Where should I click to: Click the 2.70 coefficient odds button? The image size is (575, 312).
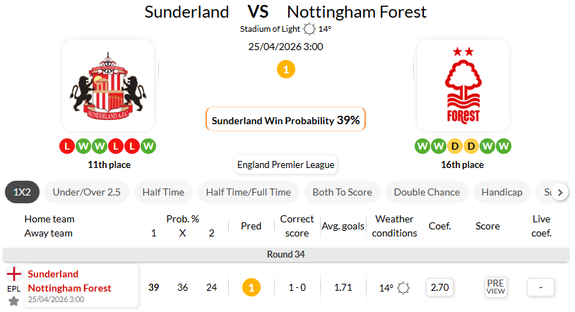440,287
